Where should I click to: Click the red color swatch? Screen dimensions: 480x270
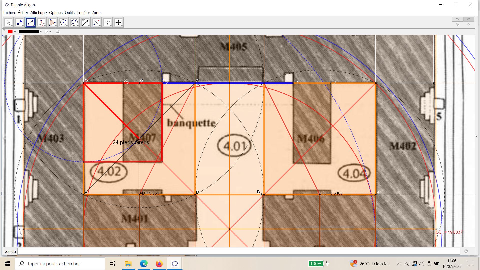[x=10, y=32]
